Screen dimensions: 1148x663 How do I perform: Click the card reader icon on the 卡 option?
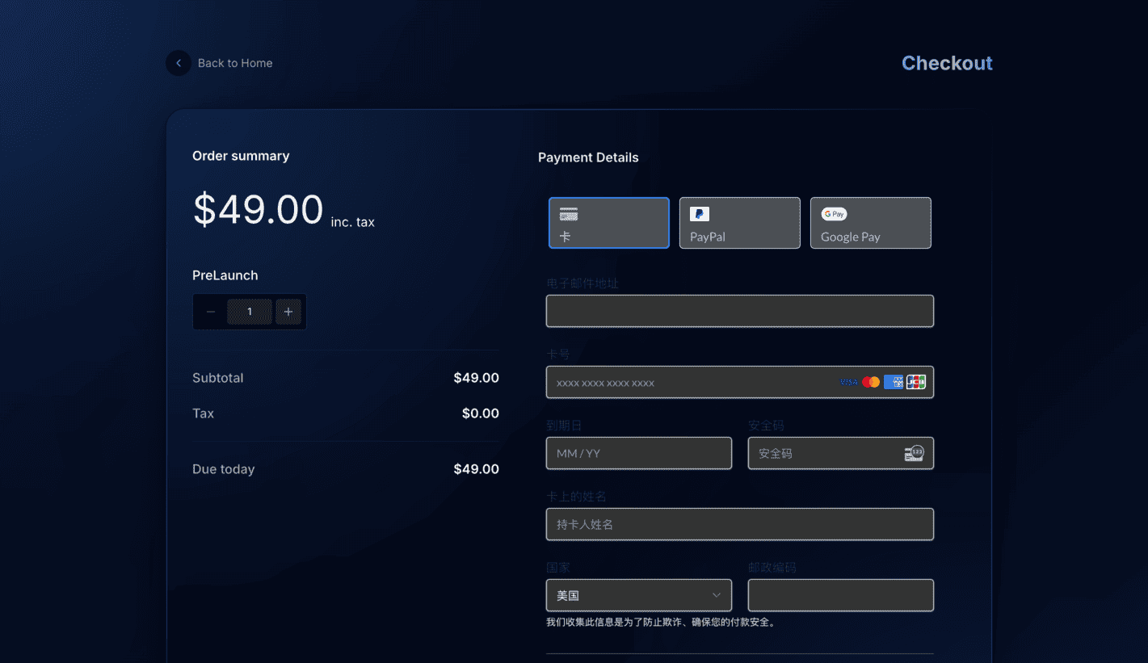(x=568, y=213)
